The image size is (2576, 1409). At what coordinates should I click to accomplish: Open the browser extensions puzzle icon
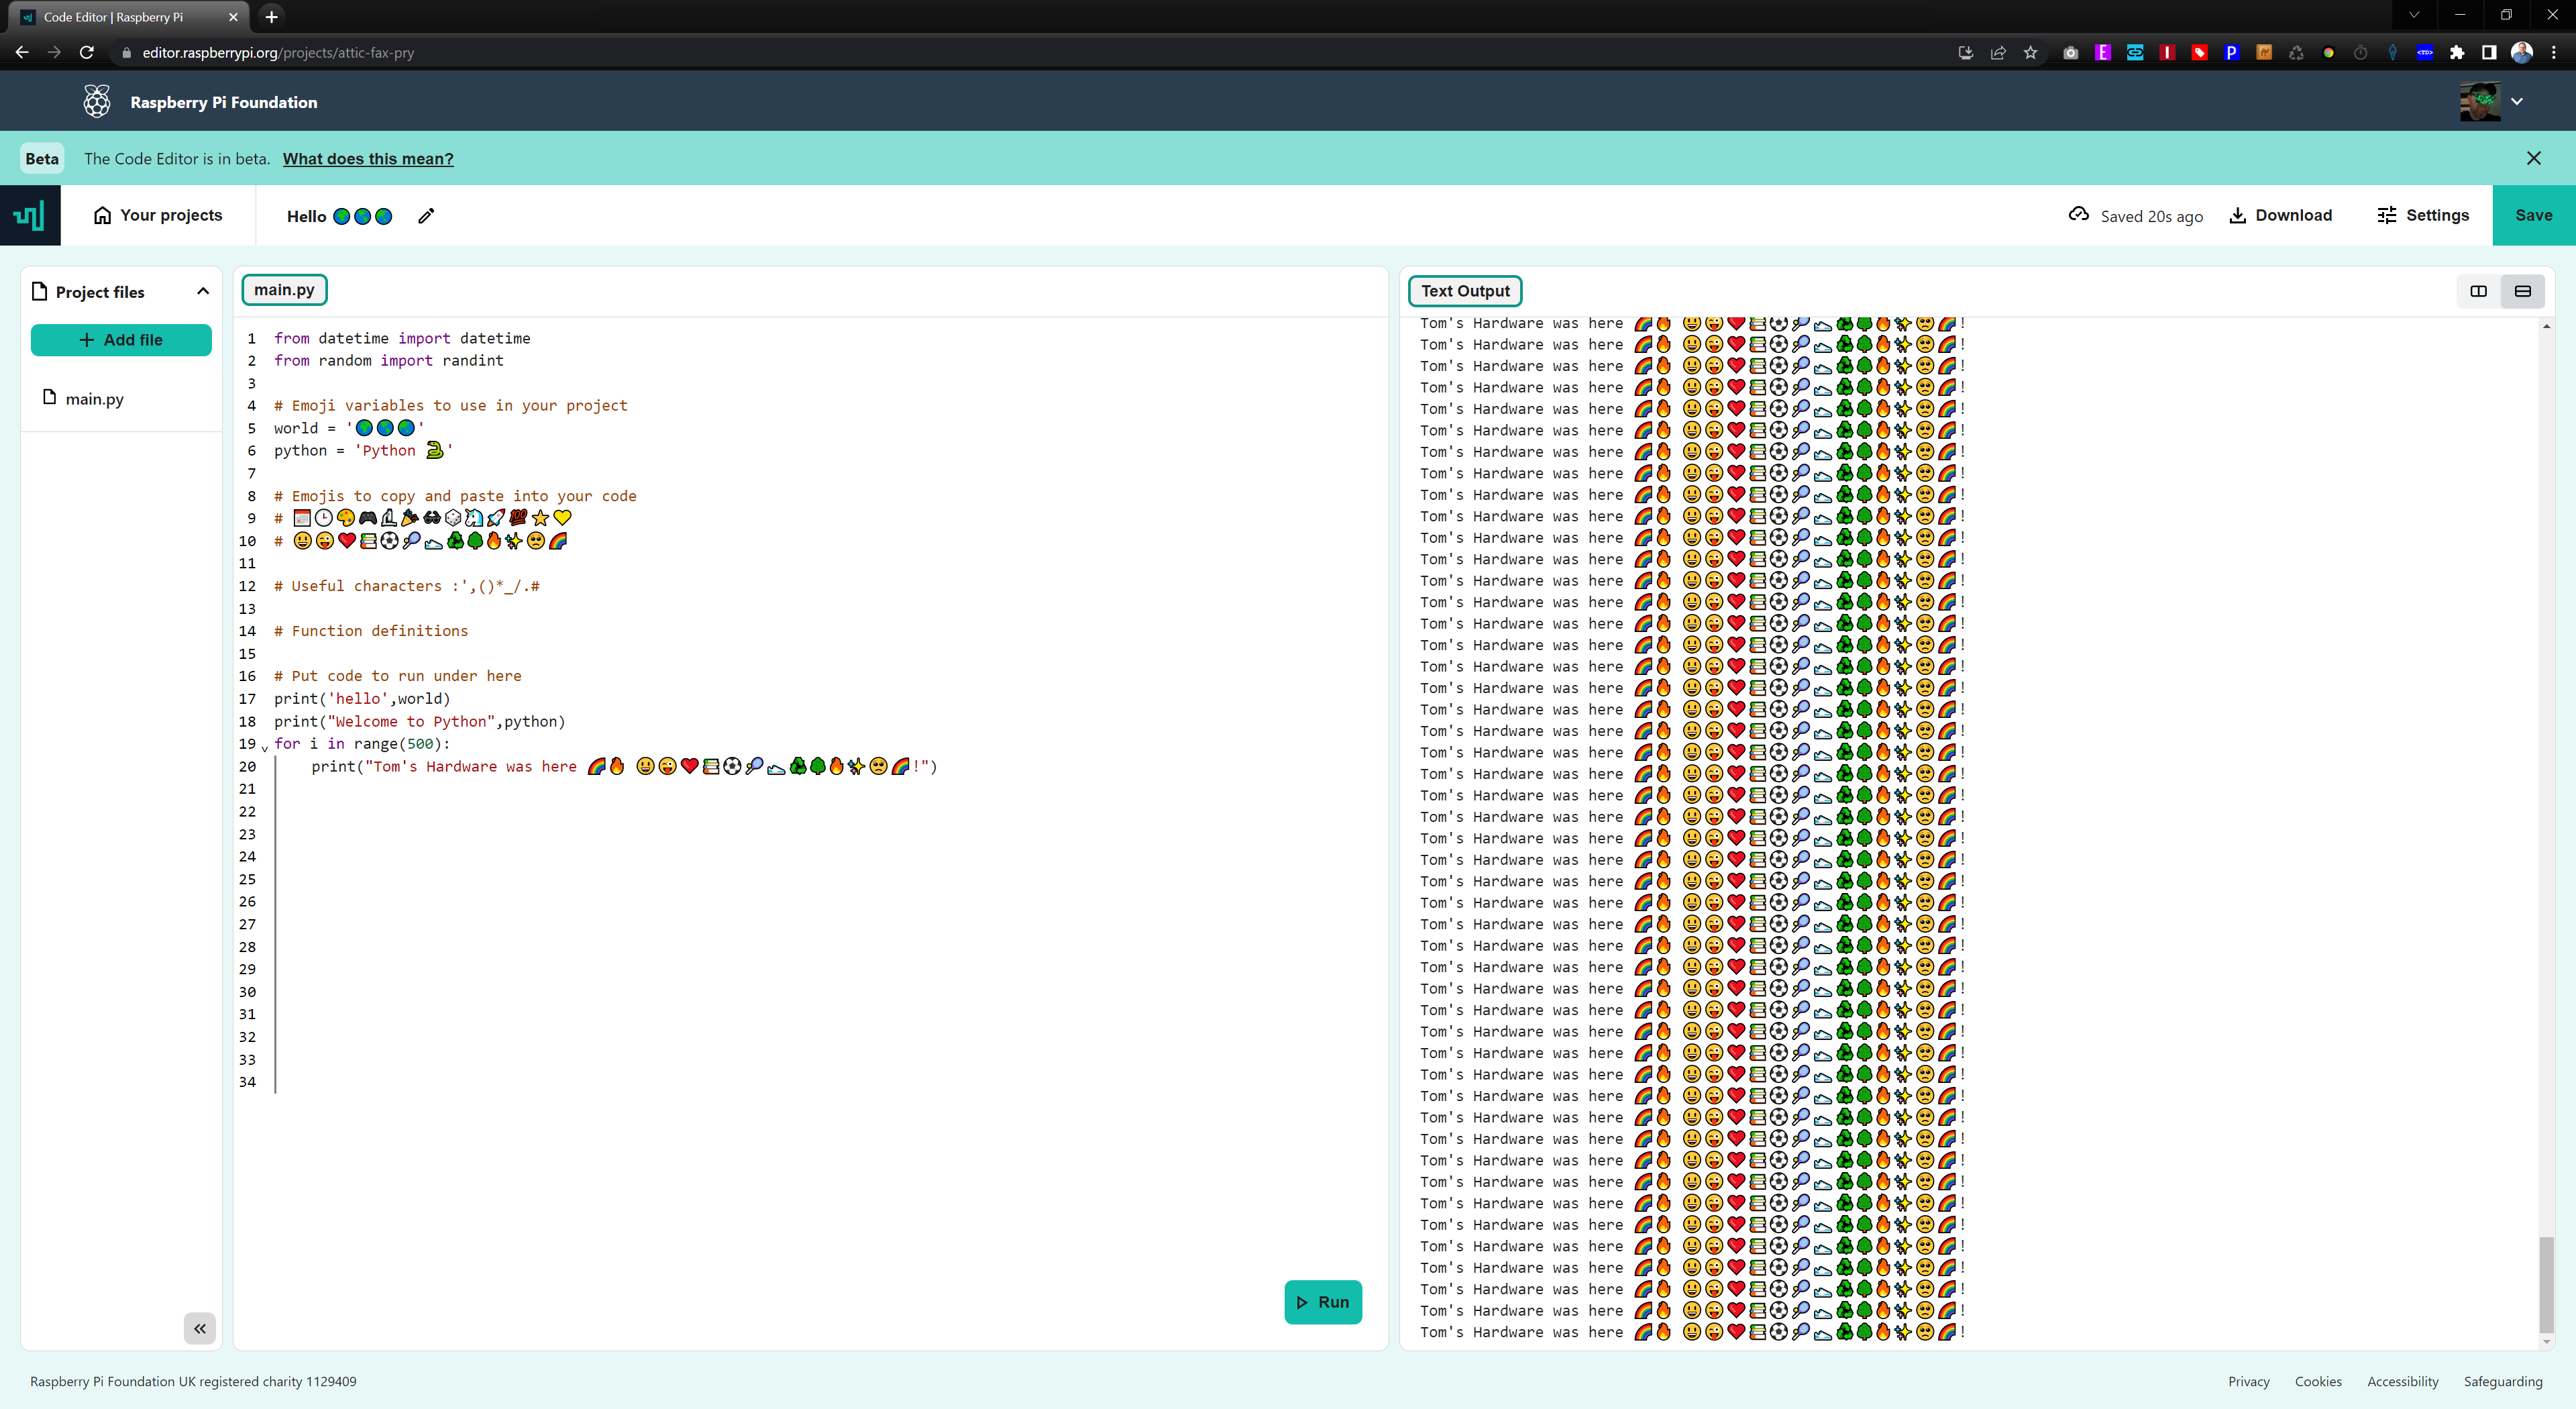click(x=2457, y=52)
